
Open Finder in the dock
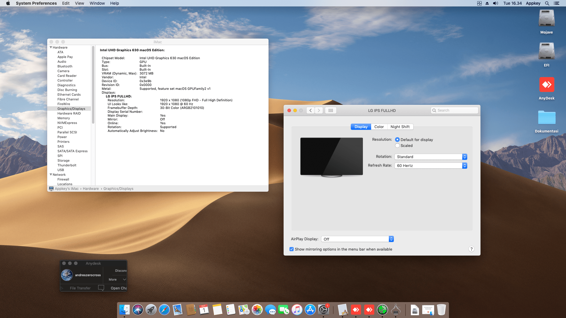click(124, 310)
